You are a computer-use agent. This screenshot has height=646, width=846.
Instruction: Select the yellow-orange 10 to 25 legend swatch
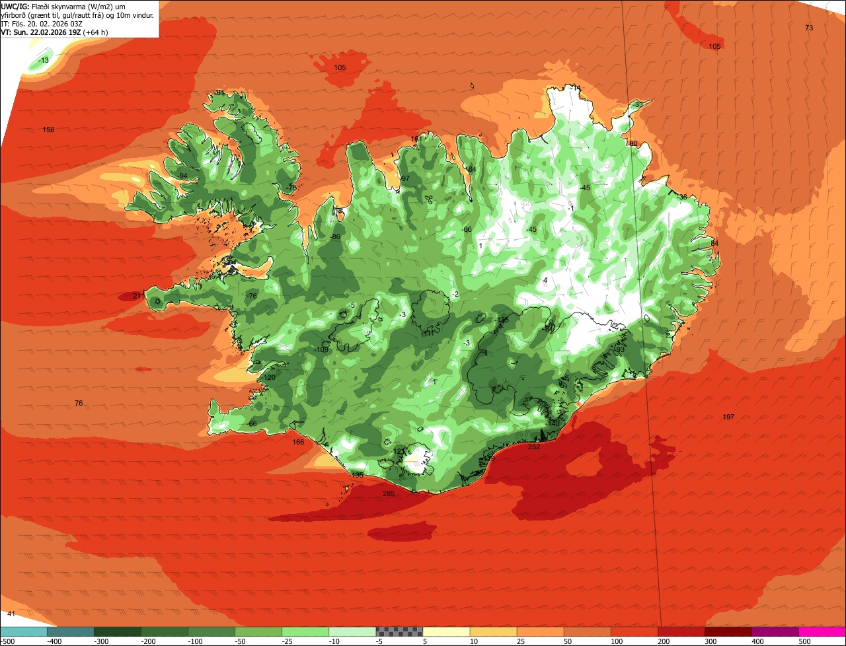coord(493,631)
